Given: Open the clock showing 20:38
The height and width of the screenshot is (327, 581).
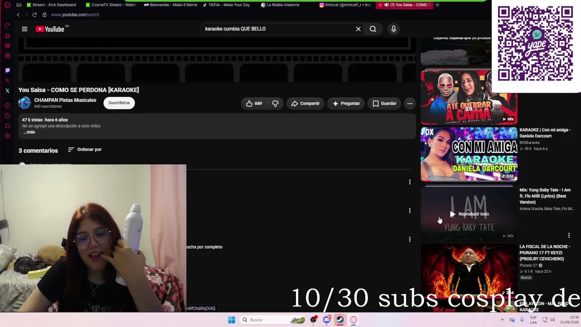Looking at the screenshot, I should point(569,320).
